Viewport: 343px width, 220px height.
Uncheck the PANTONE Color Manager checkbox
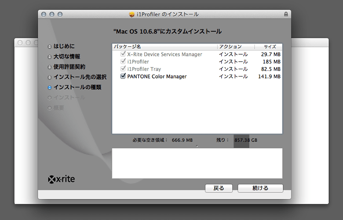click(123, 76)
